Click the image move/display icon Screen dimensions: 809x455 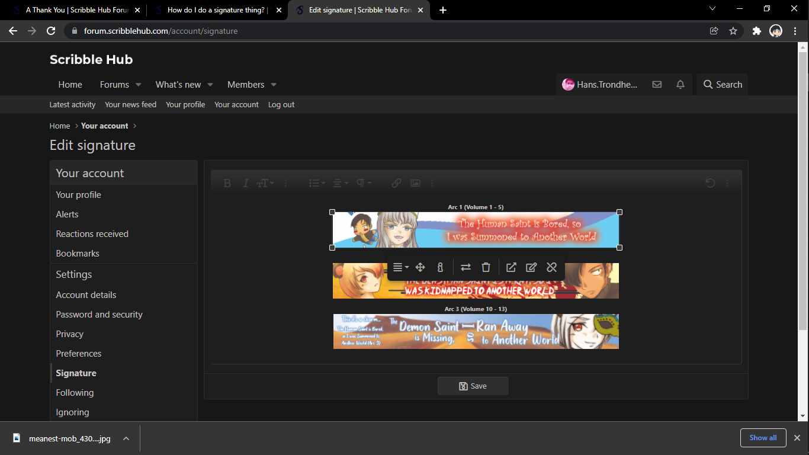tap(420, 268)
